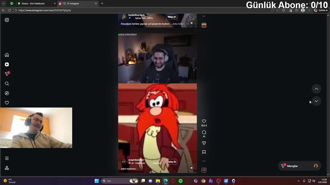Toggle sound on the kaderlinurtenn reel
330x185 pixels.
(192, 23)
